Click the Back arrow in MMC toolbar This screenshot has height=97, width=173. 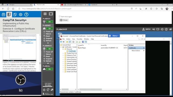pyautogui.click(x=61, y=42)
